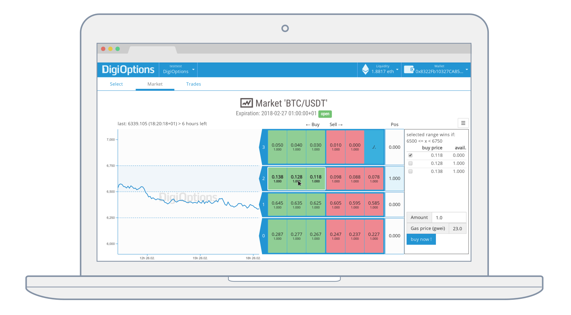Viewport: 571px width, 315px height.
Task: Select range row 1 label
Action: [x=263, y=205]
